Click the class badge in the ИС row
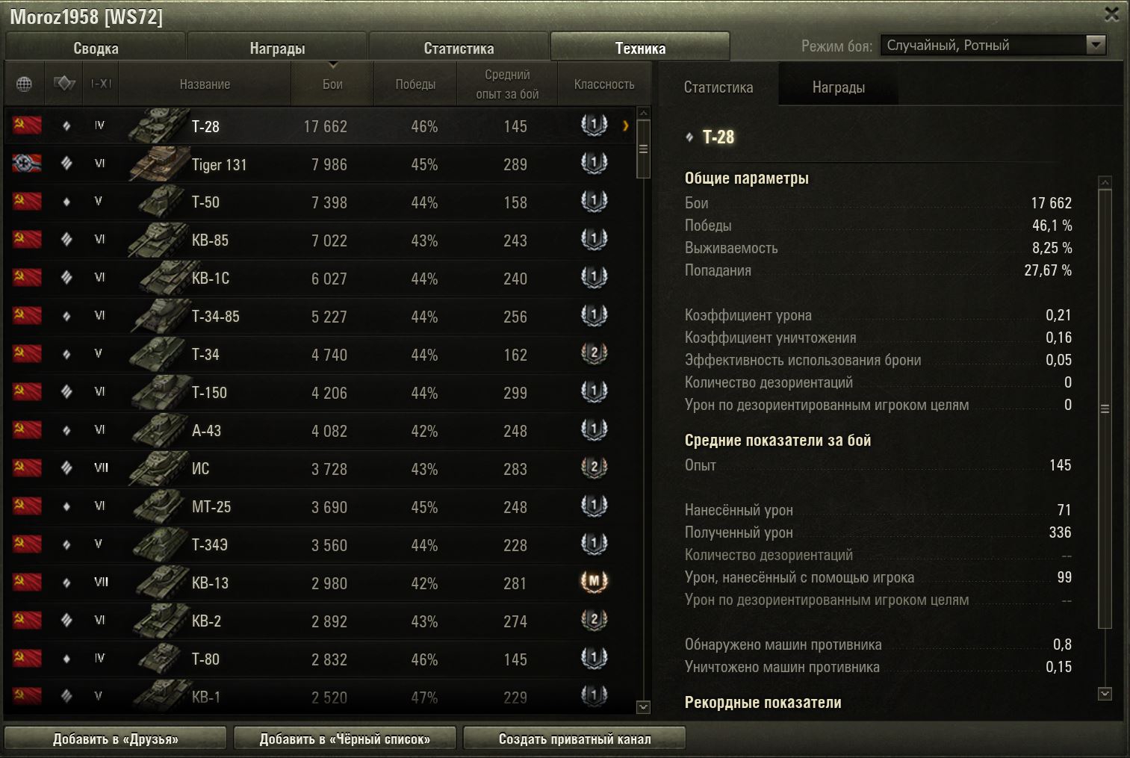 595,467
